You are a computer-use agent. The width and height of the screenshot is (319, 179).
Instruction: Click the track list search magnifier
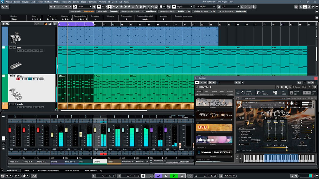point(55,24)
